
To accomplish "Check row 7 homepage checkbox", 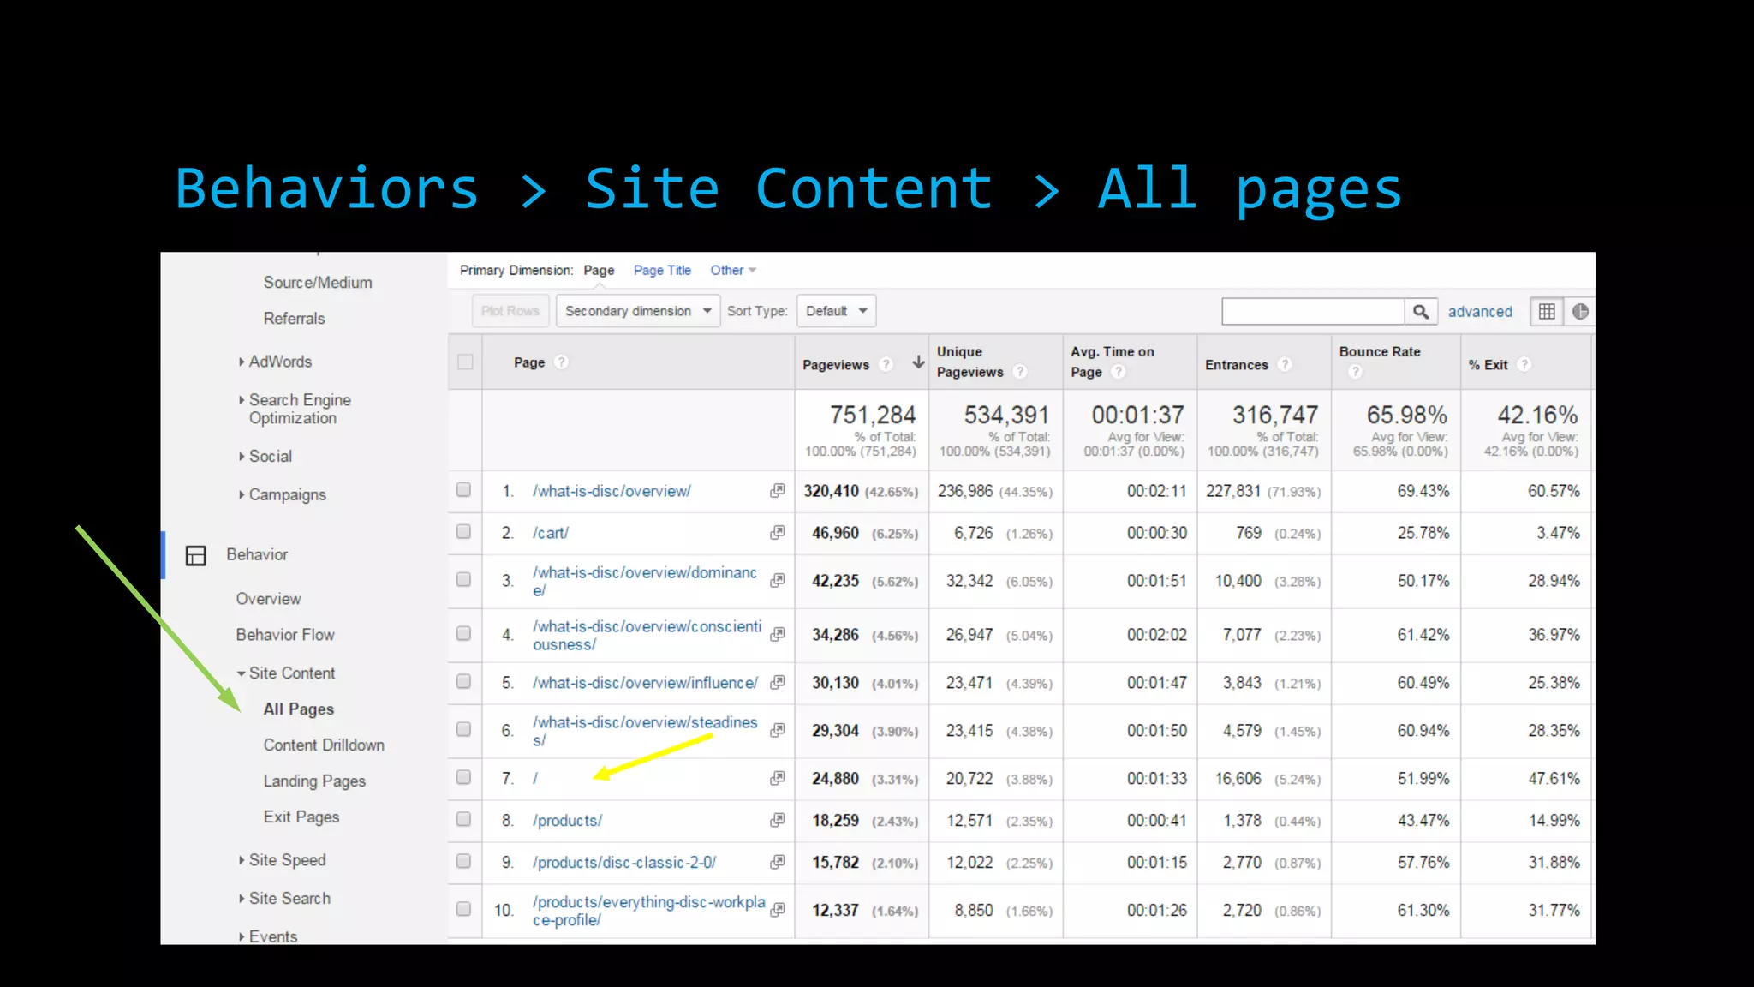I will click(x=463, y=778).
